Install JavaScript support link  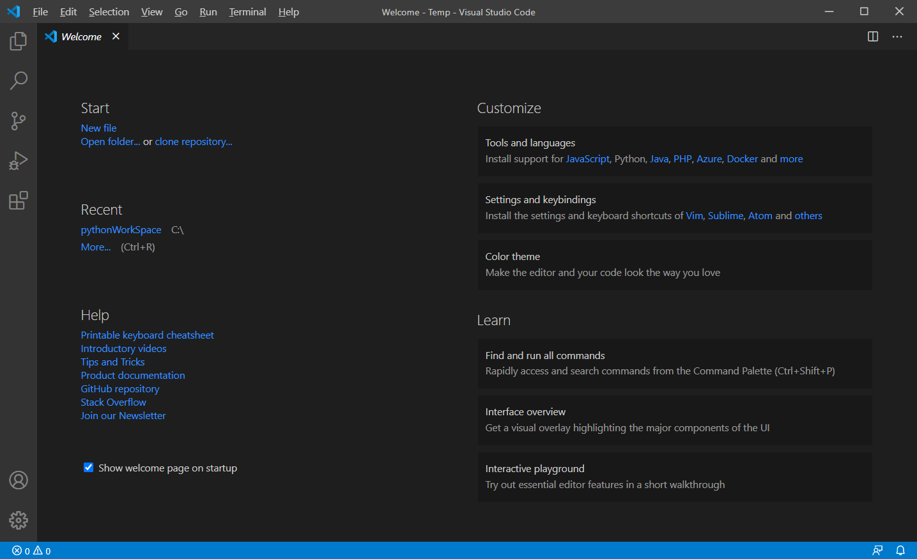pyautogui.click(x=588, y=158)
